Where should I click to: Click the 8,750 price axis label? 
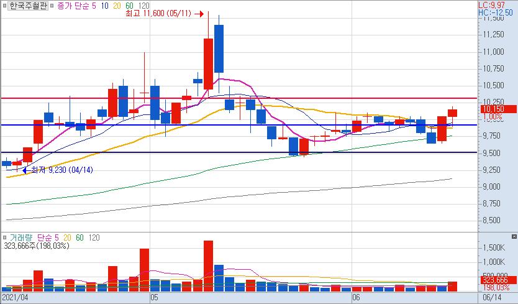[491, 203]
